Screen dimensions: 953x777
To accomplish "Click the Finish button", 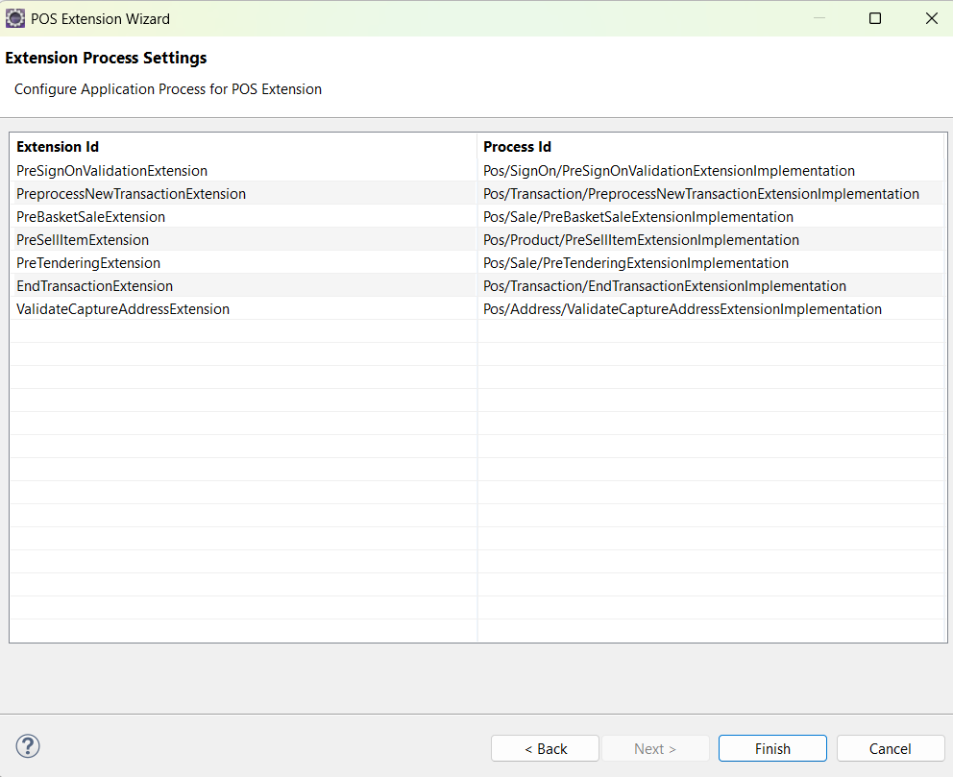I will (x=771, y=748).
